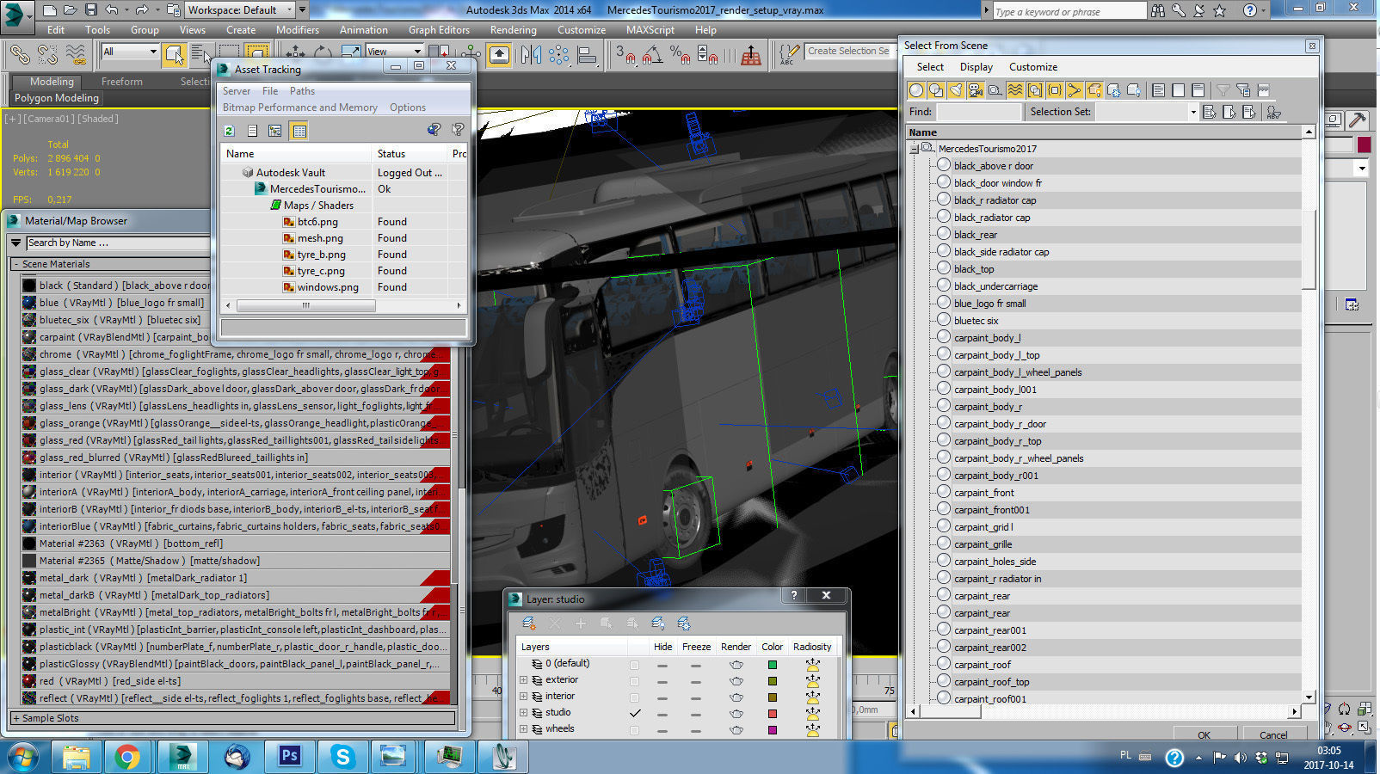
Task: Launch Google Chrome from the taskbar
Action: pyautogui.click(x=127, y=757)
